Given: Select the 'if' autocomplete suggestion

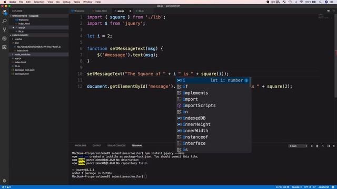Looking at the screenshot, I should 213,87.
